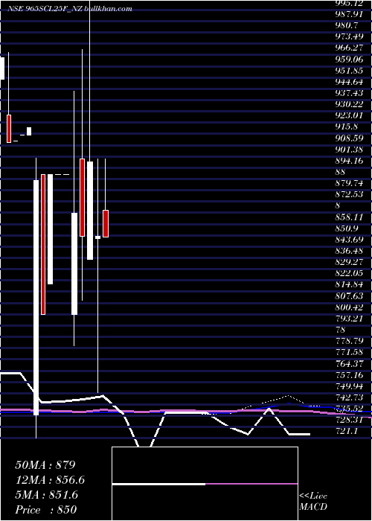Image resolution: width=372 pixels, height=521 pixels.
Task: Click the 843.69 price axis label
Action: point(350,240)
